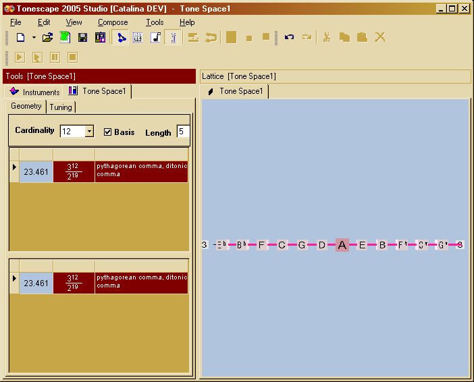Click the Redo arrow icon
Screen dimensions: 474x382
click(x=307, y=37)
